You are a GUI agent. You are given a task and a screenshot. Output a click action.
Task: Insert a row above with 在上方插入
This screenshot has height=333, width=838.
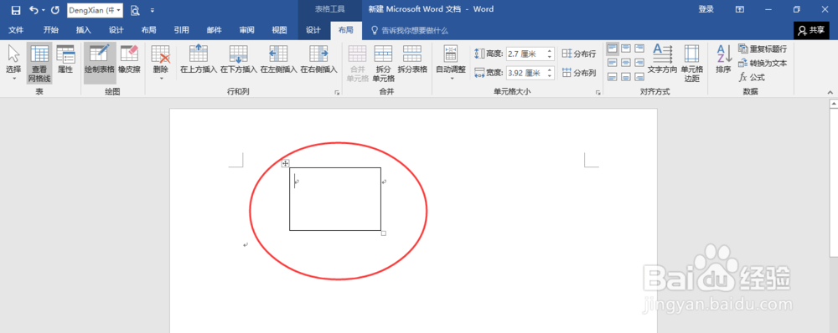click(x=199, y=59)
